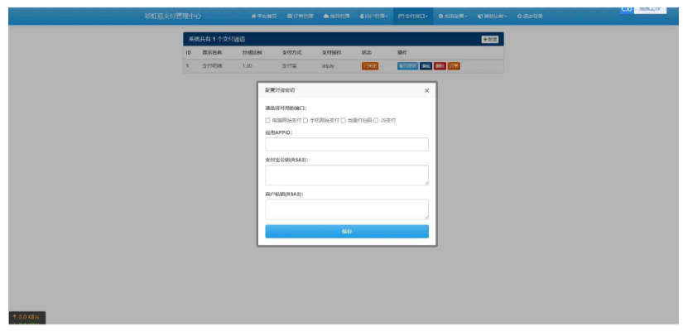683x331 pixels.
Task: Click the red 删除 button in row
Action: [x=440, y=65]
